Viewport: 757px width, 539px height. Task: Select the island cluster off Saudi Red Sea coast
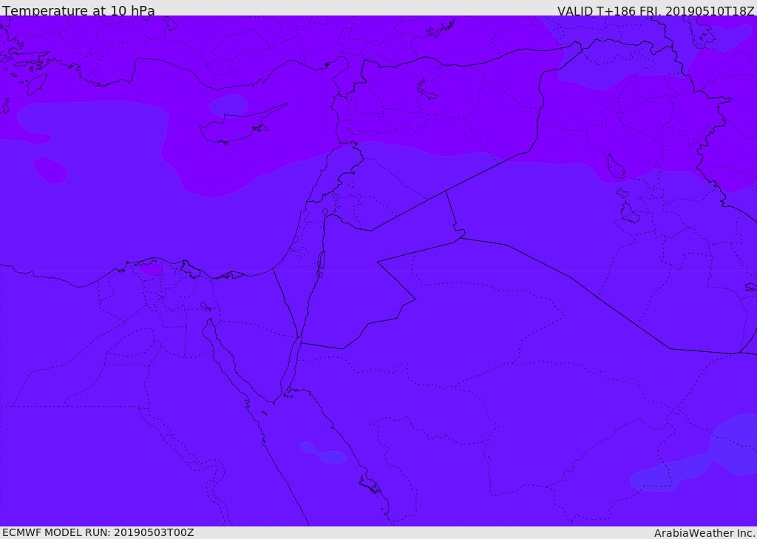click(371, 484)
